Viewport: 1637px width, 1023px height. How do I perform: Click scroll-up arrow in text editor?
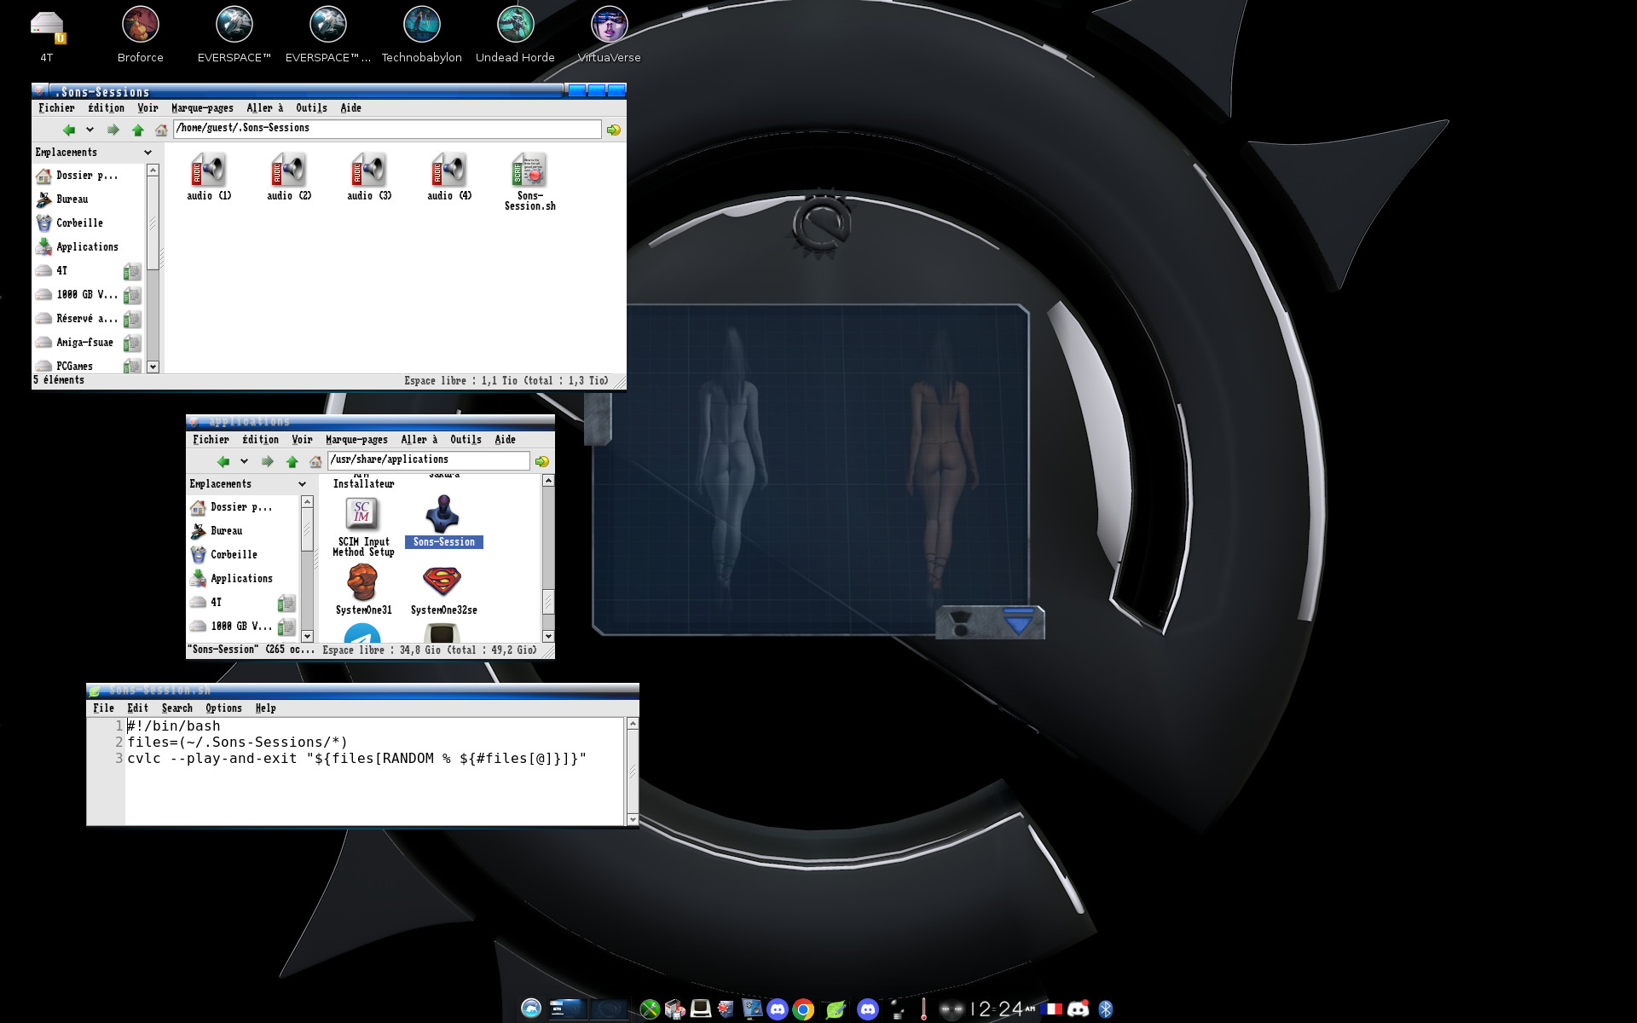633,724
